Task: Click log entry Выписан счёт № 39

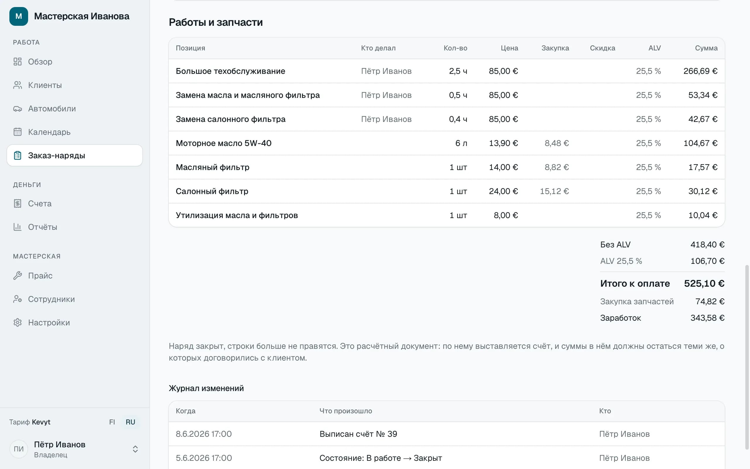Action: 358,434
